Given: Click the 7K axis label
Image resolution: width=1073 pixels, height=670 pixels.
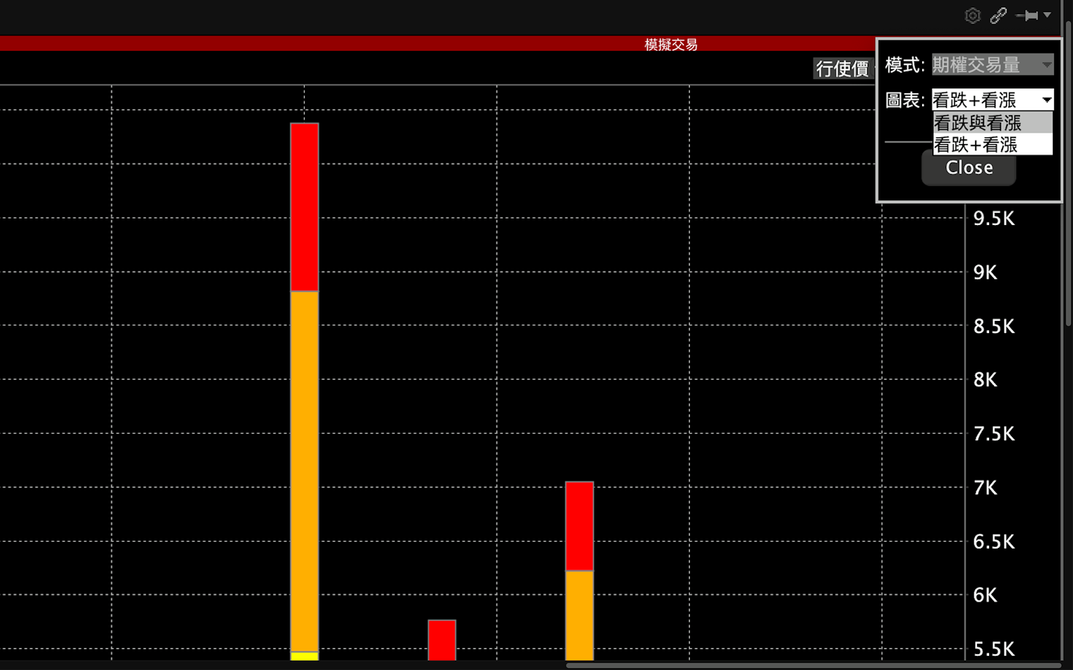Looking at the screenshot, I should click(x=985, y=488).
